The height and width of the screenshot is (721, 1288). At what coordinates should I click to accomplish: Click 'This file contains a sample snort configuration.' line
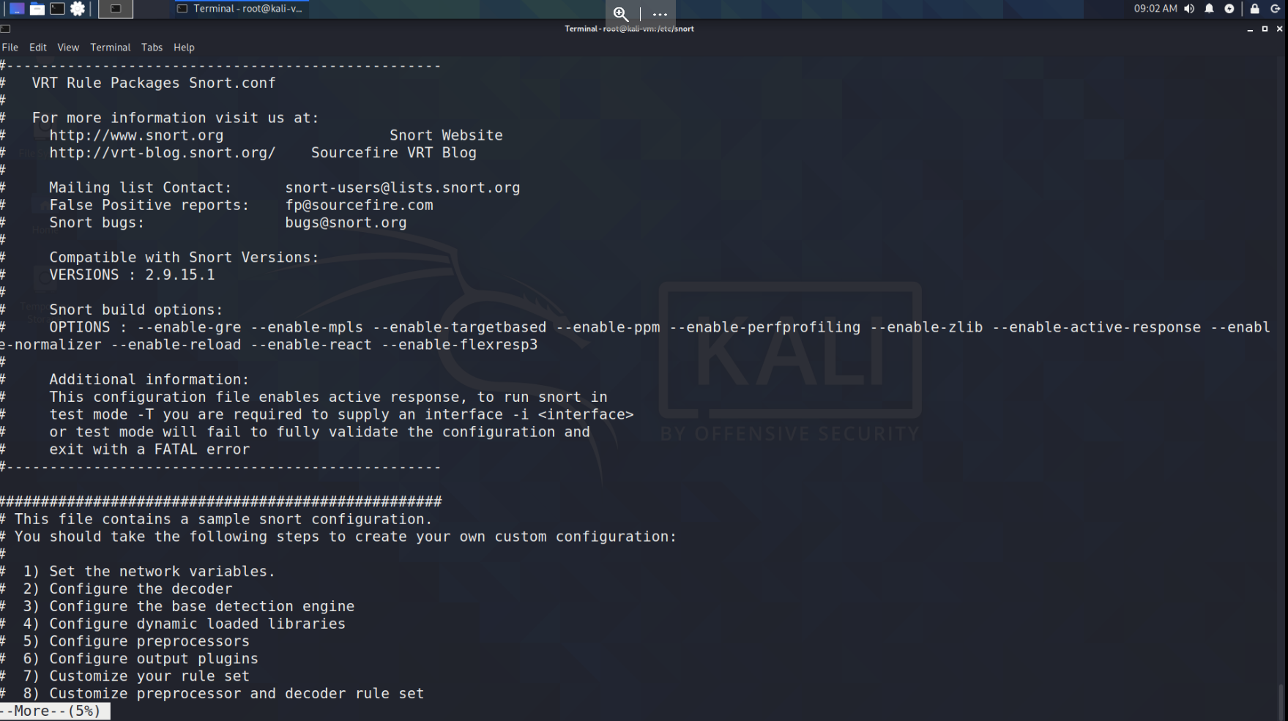pyautogui.click(x=223, y=519)
